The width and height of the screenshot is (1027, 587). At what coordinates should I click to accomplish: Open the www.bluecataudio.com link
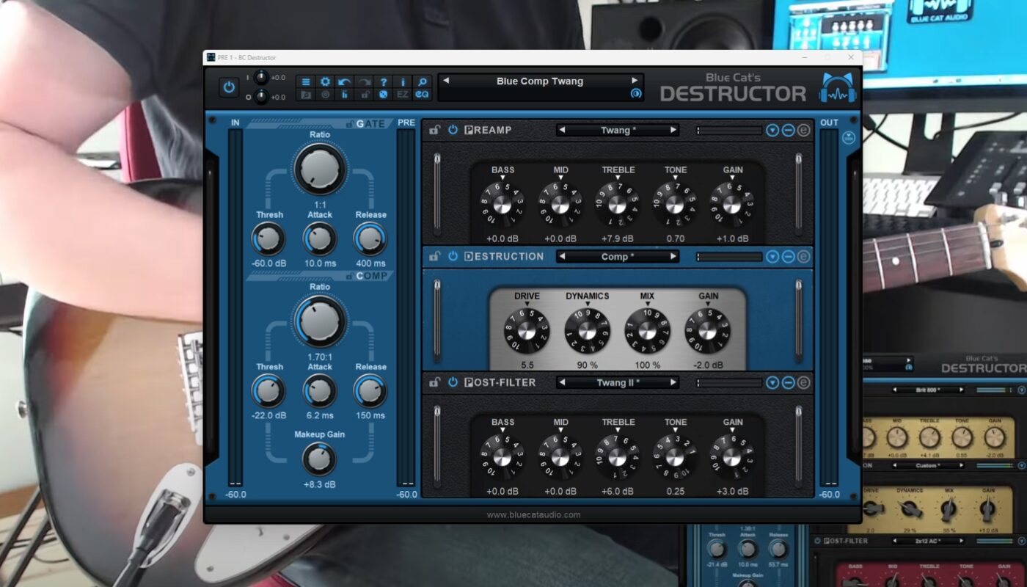click(533, 515)
